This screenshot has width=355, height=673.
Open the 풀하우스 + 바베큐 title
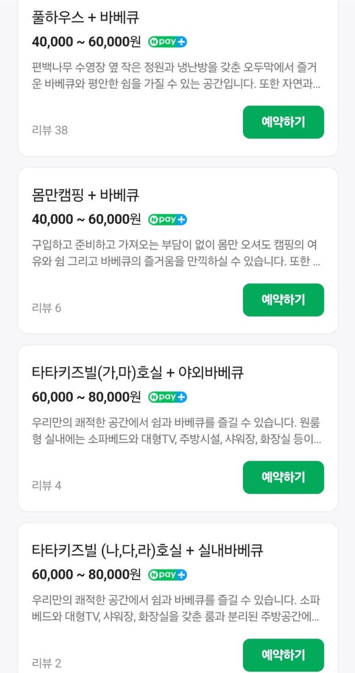click(x=85, y=18)
